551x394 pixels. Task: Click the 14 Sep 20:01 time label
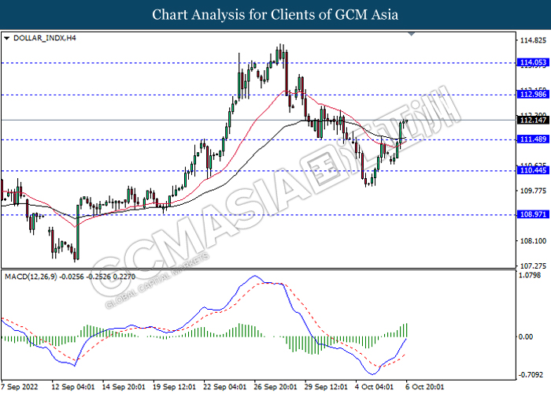pyautogui.click(x=124, y=387)
